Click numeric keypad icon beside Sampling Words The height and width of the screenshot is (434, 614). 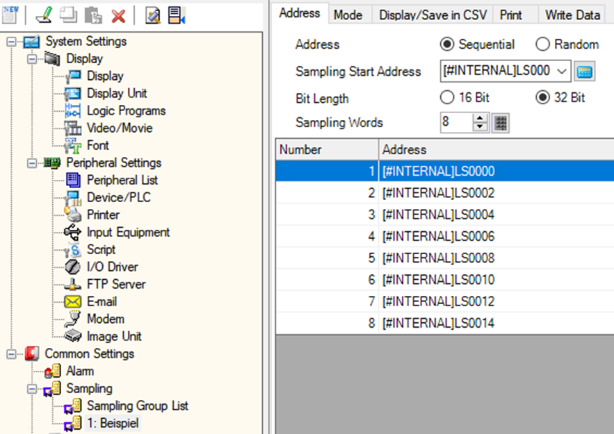(501, 123)
